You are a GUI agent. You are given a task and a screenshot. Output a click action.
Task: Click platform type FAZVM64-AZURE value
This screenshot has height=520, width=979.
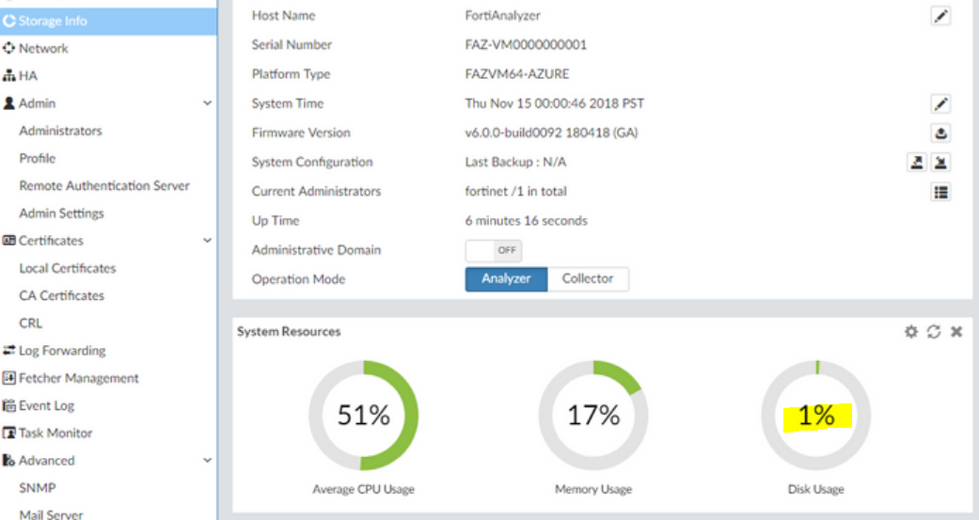pyautogui.click(x=517, y=74)
